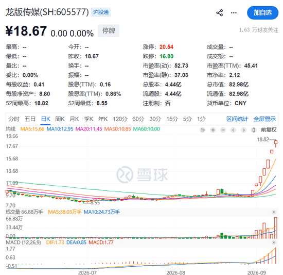
Task: Select the 年K tab
Action: tap(103, 119)
